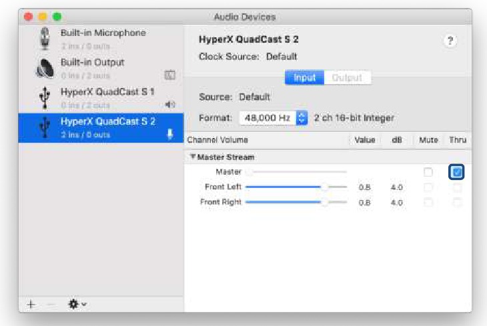The width and height of the screenshot is (487, 326).
Task: Select HyperX QuadCast S 2 device row
Action: [x=101, y=128]
